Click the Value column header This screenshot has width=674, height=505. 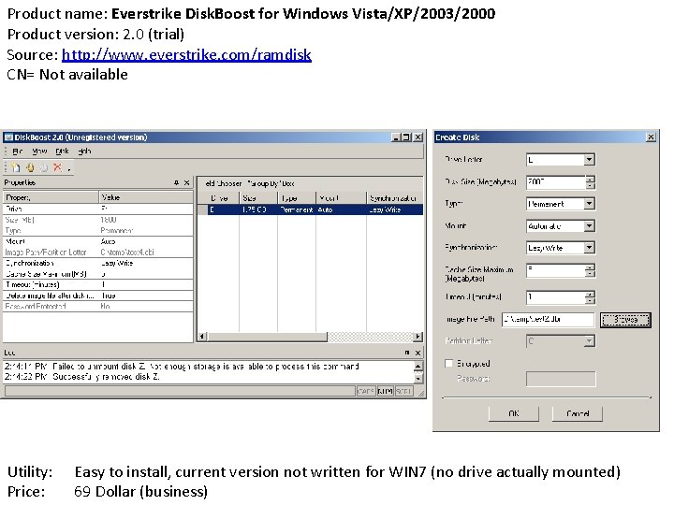point(146,197)
